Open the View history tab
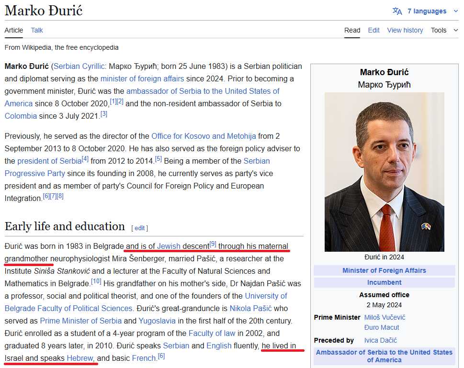Image resolution: width=464 pixels, height=368 pixels. coord(405,30)
